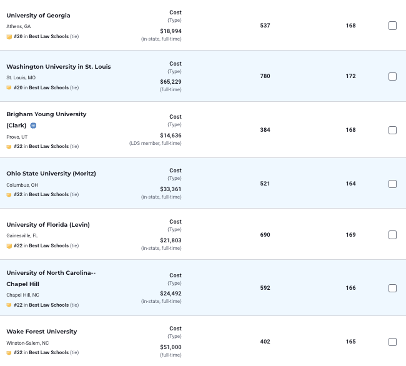
Task: Tick the checkbox for Washington University in St. Louis
Action: 392,77
